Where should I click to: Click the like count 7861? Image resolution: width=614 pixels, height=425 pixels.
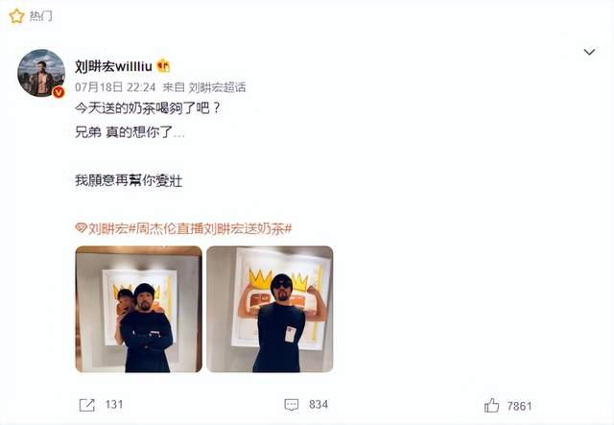(x=519, y=406)
